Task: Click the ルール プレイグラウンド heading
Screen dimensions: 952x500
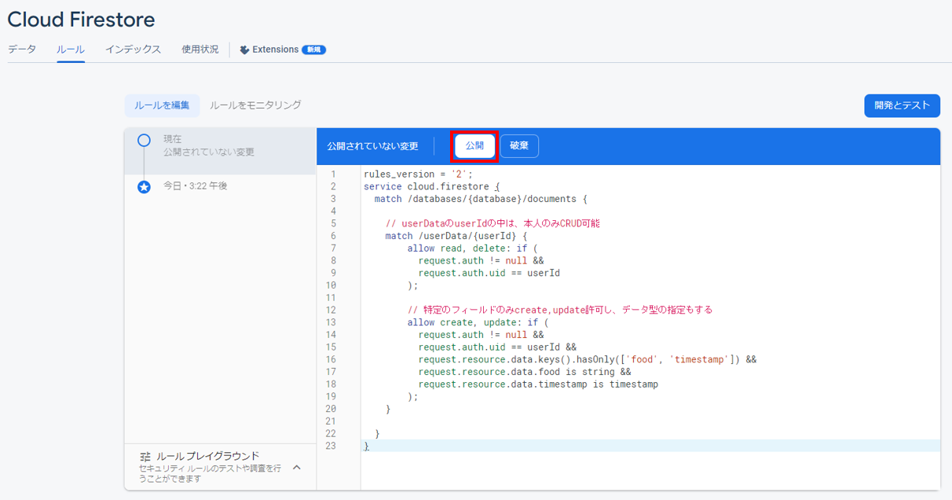Action: click(x=207, y=456)
